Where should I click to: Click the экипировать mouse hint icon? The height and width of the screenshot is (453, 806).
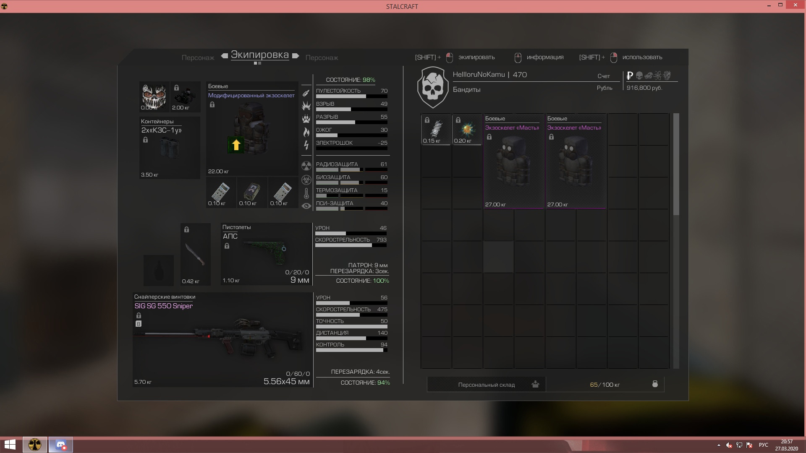point(449,57)
